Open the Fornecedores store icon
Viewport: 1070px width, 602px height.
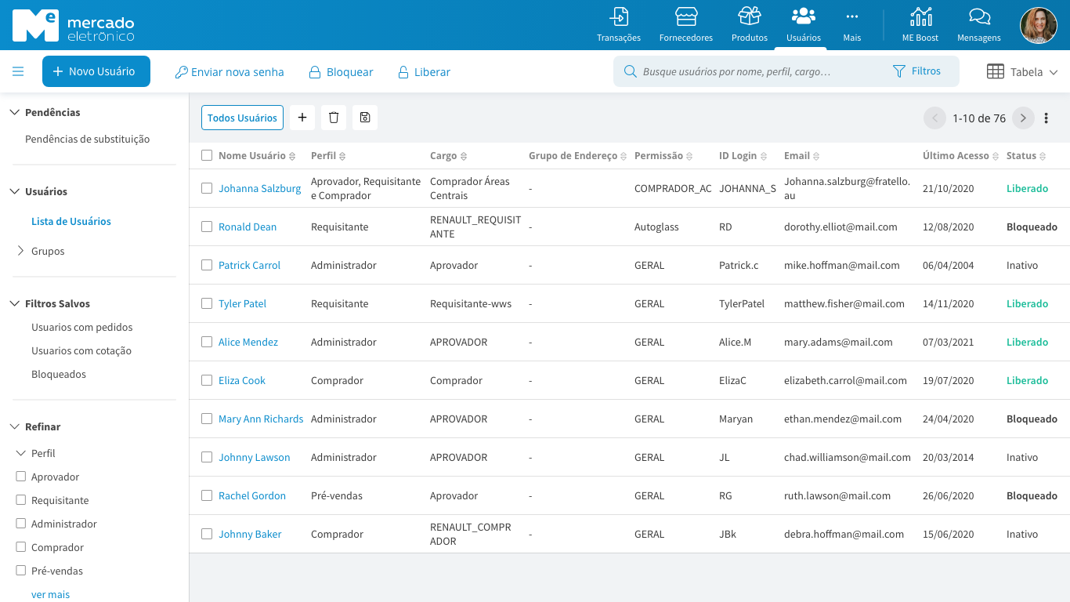pyautogui.click(x=686, y=16)
